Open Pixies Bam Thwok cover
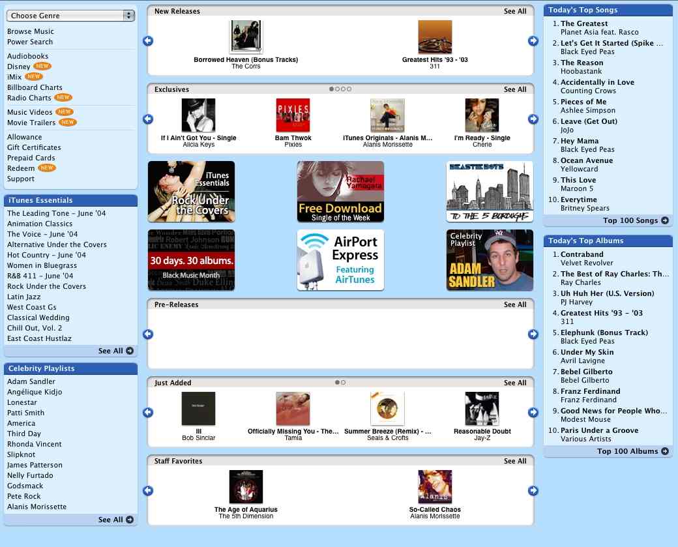678x547 pixels. pos(293,115)
